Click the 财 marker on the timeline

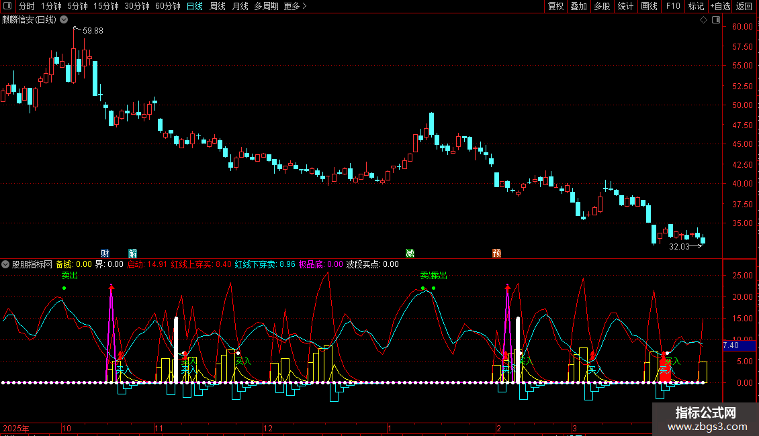tap(105, 253)
